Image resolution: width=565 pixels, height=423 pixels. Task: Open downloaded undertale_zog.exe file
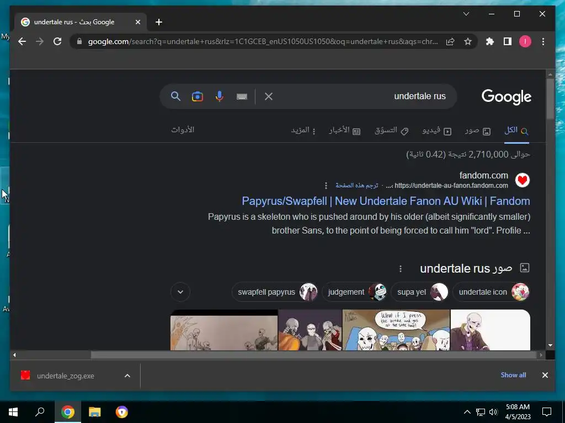(x=65, y=376)
